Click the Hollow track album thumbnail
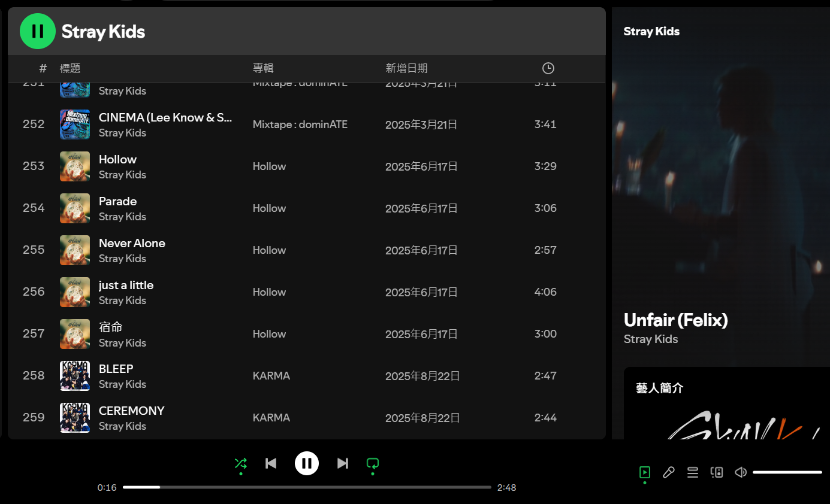The height and width of the screenshot is (504, 830). pyautogui.click(x=75, y=166)
